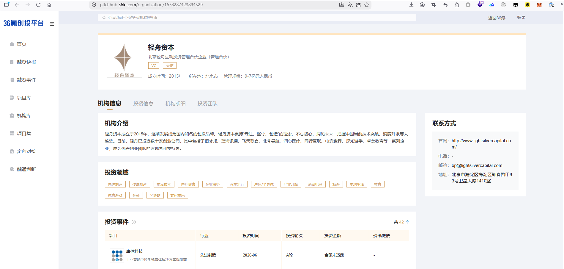Open the shield site-protection info in address bar
The width and height of the screenshot is (564, 269).
94,5
